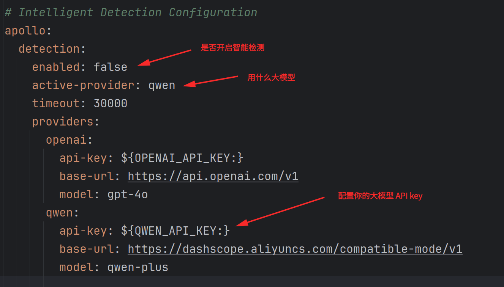Click the openai provider key
The width and height of the screenshot is (504, 287).
pos(66,140)
